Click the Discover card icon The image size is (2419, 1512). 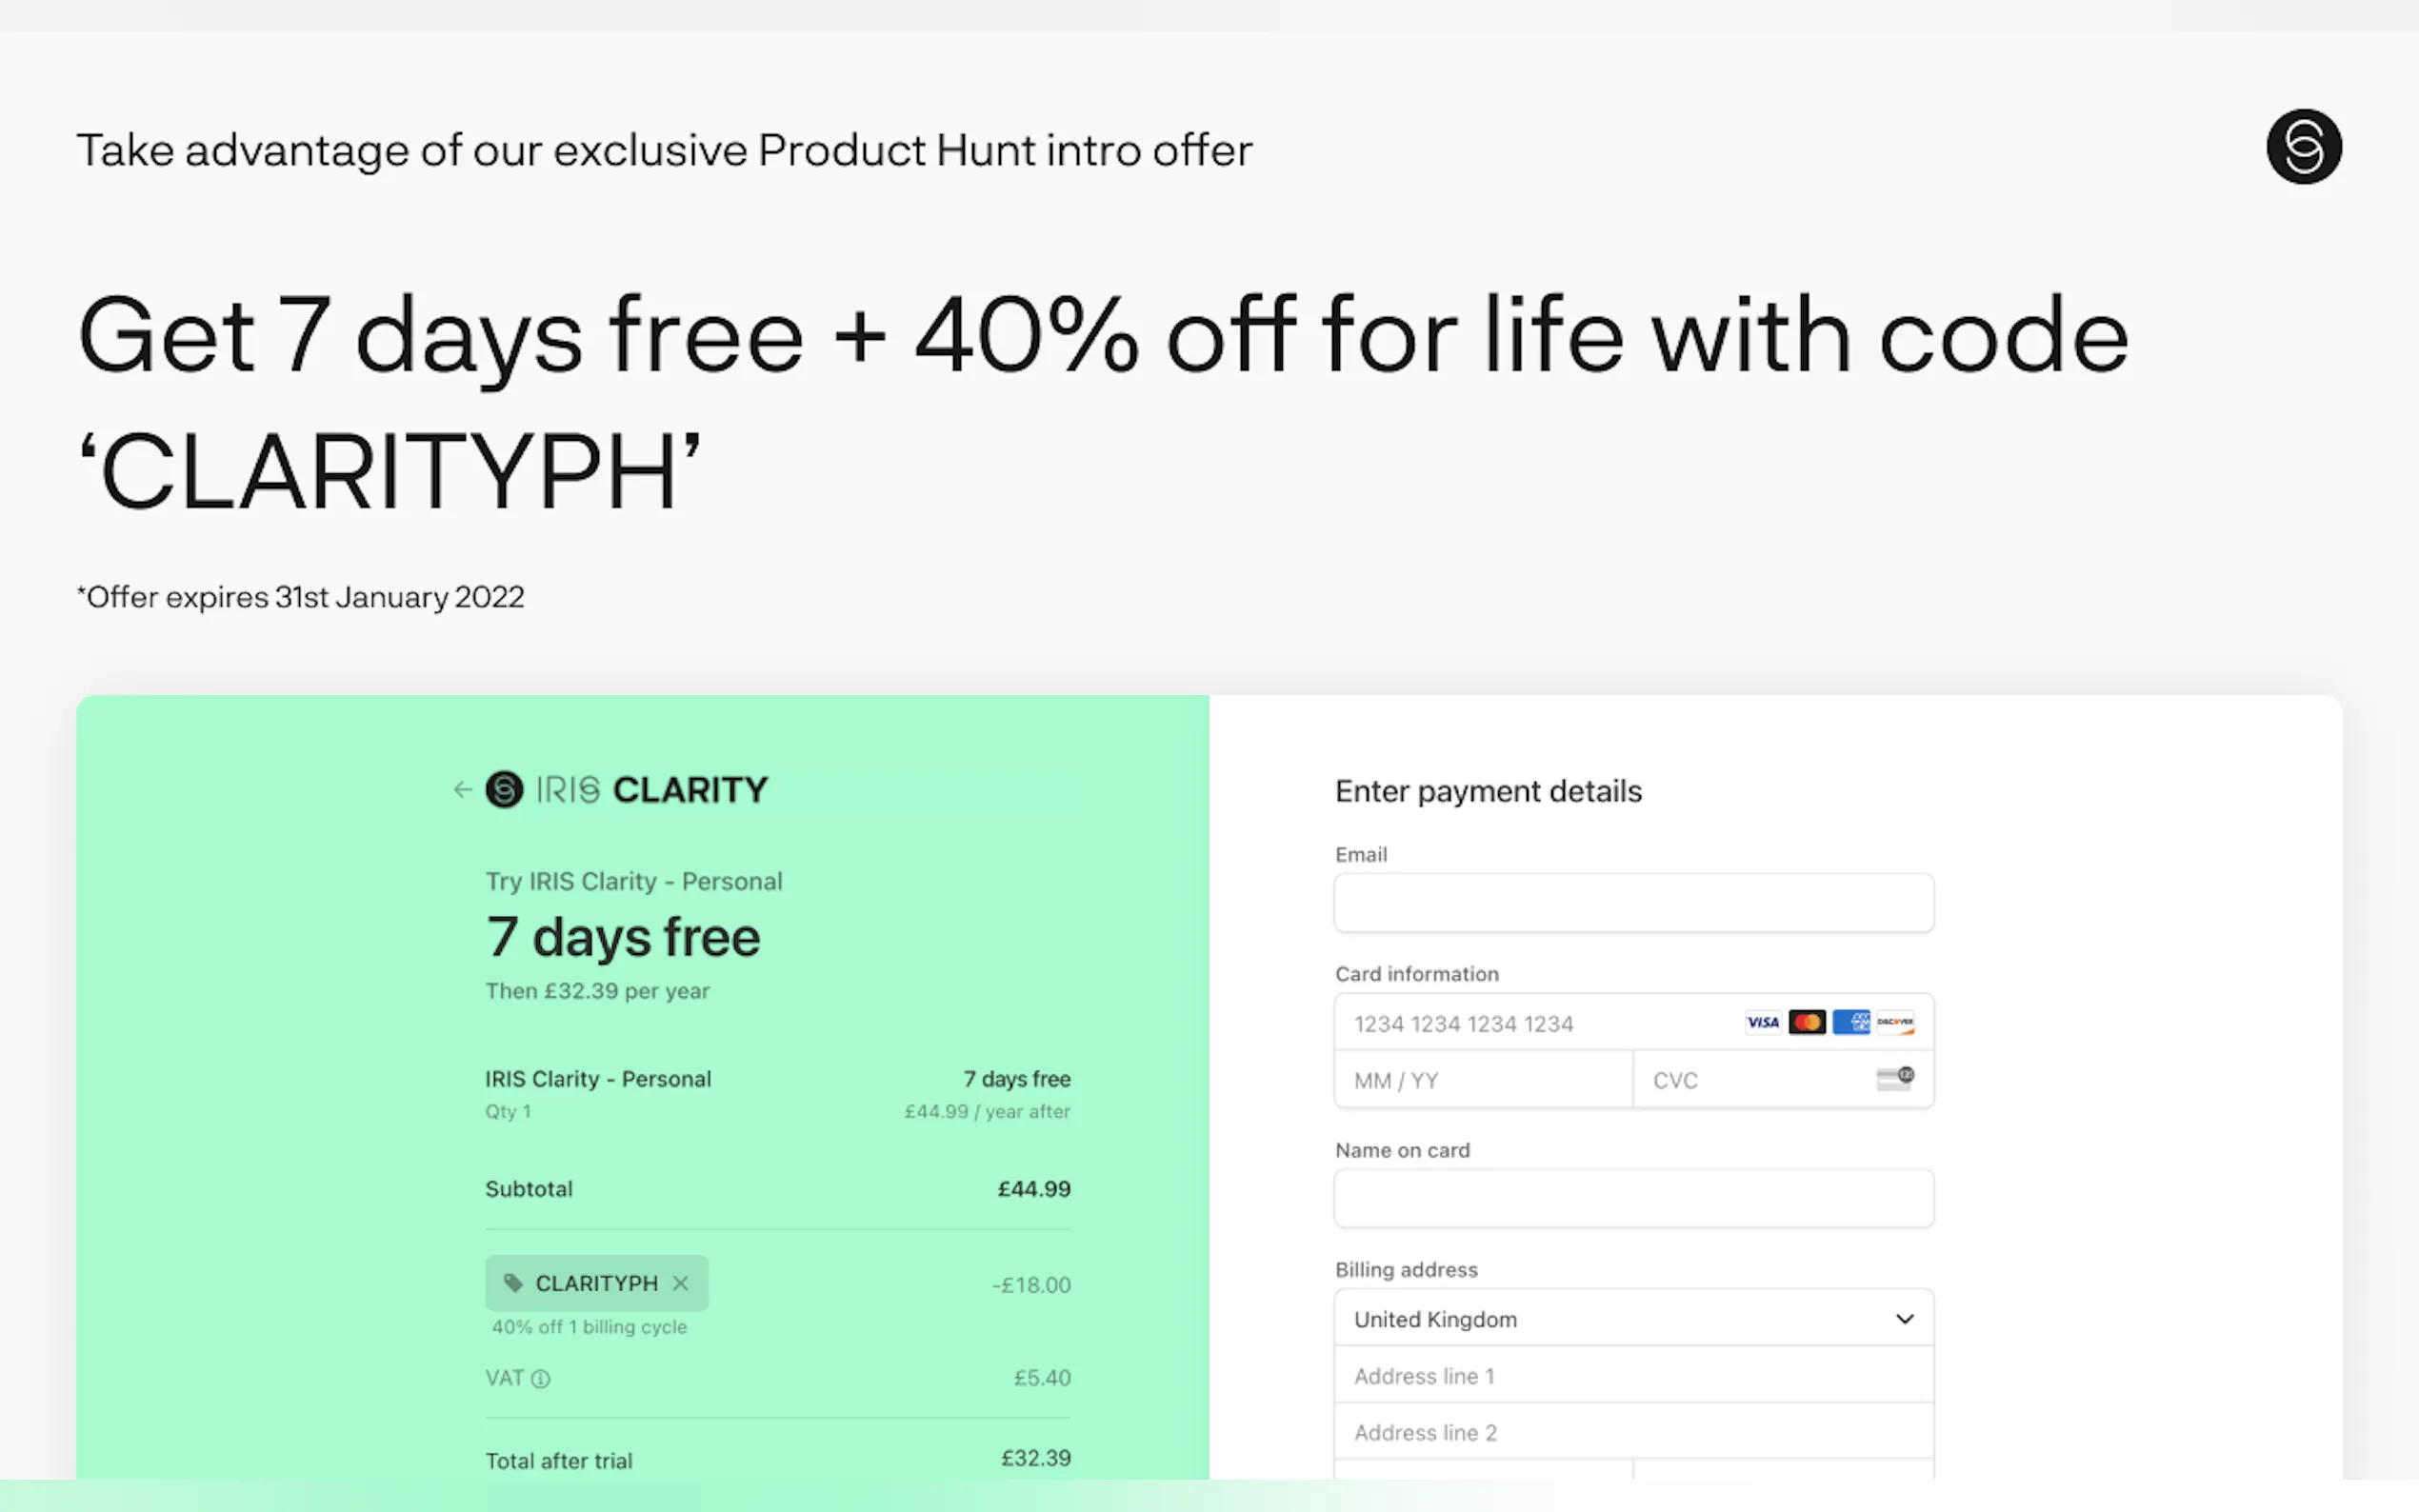1895,1022
